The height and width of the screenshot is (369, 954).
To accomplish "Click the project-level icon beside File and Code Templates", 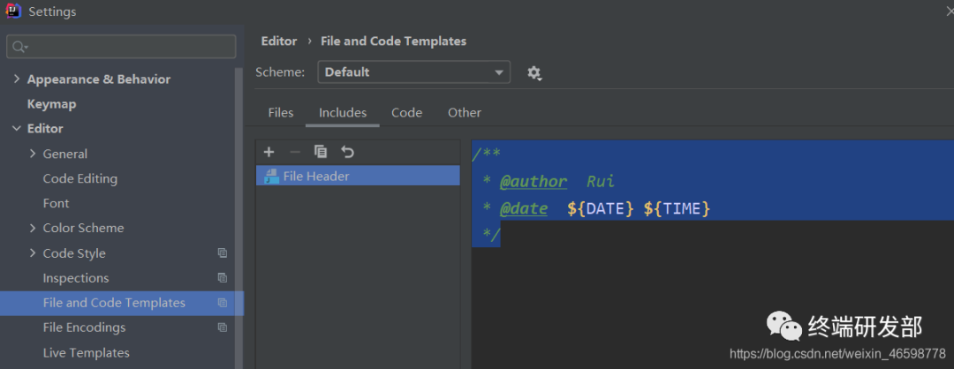I will point(223,303).
